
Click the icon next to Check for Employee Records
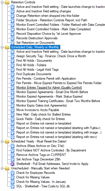pos(13,173)
